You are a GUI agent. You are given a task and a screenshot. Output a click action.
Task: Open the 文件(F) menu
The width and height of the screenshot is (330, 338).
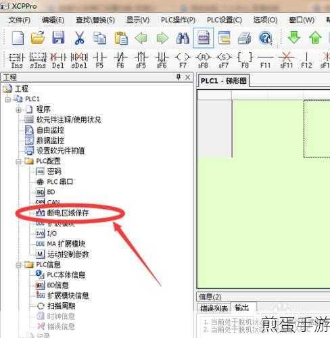pos(20,20)
